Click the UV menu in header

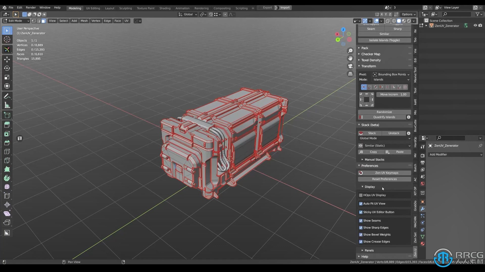127,21
